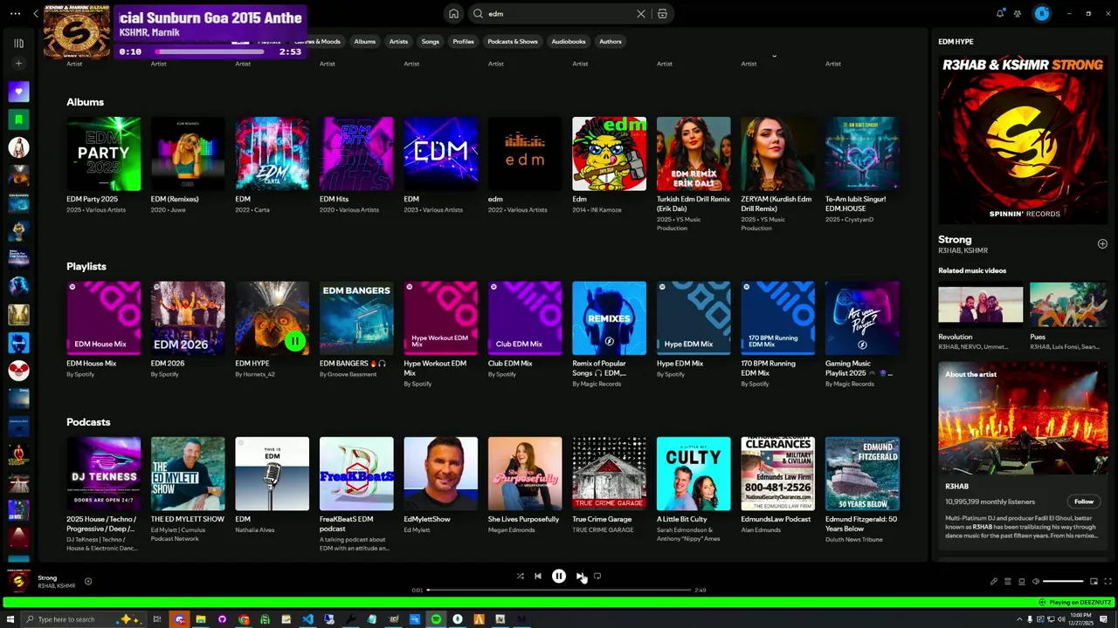This screenshot has width=1118, height=628.
Task: Open 170 BPM Running EDM Mix
Action: 777,333
